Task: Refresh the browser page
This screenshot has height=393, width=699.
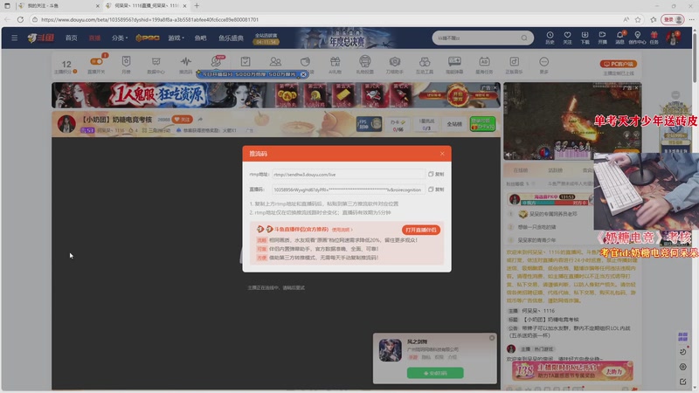Action: (x=20, y=19)
